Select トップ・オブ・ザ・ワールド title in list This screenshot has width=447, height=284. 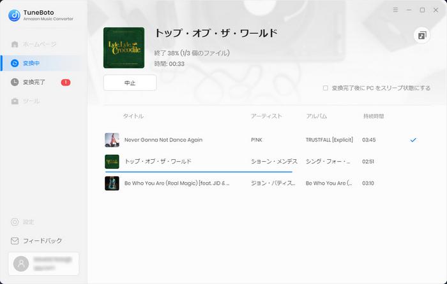[x=158, y=162]
